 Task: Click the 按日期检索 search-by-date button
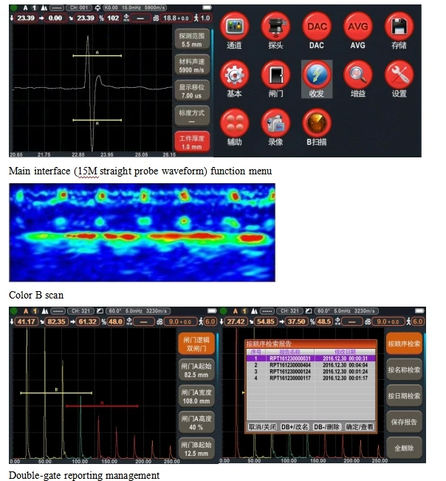pos(404,396)
